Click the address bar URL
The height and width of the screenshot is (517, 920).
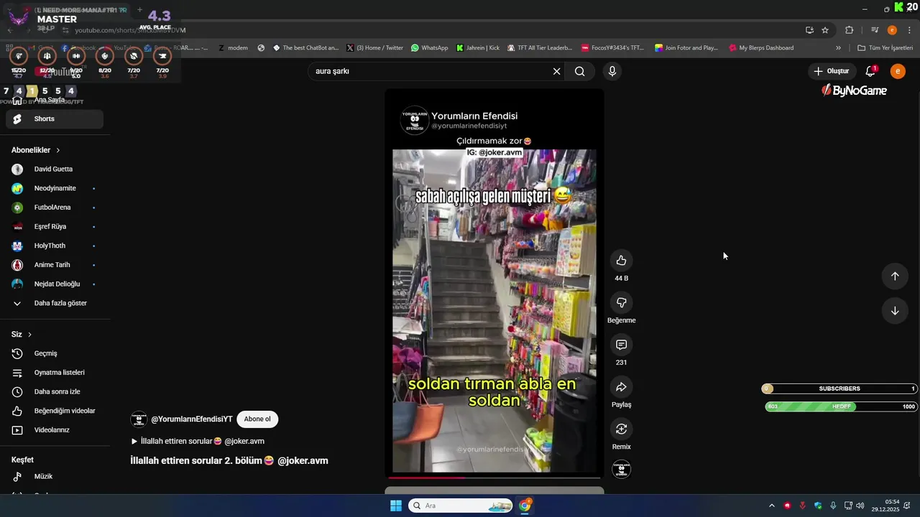131,30
